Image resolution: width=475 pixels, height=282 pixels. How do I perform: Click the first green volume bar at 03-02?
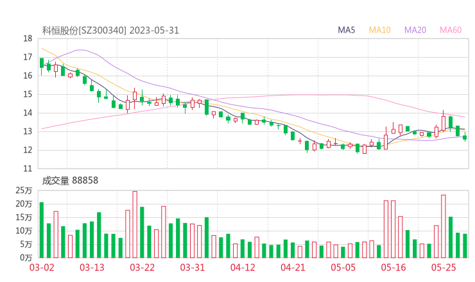[x=42, y=230]
